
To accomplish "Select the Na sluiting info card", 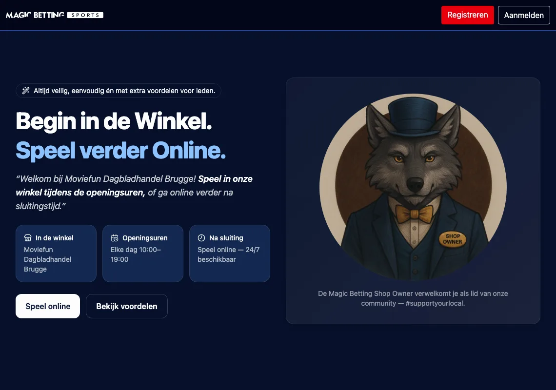I will coord(230,253).
